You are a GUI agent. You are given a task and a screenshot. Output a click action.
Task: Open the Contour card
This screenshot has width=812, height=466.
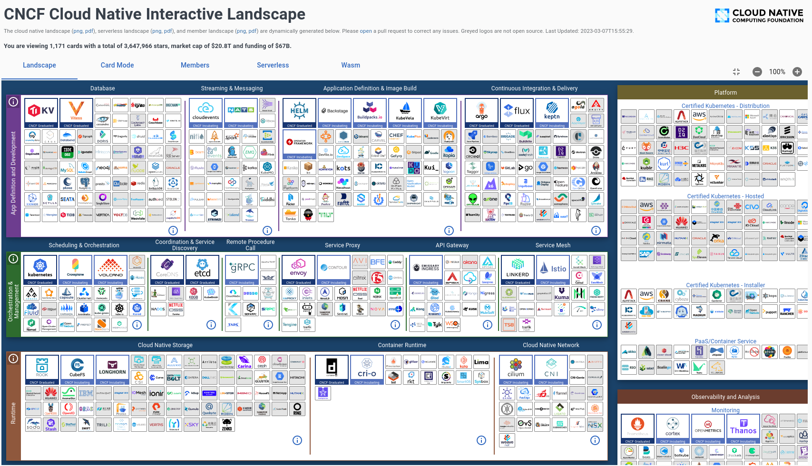point(334,270)
